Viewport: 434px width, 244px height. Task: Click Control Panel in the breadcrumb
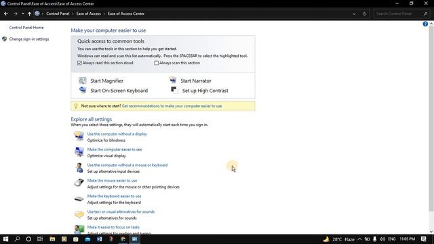[58, 14]
